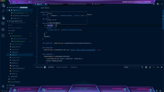Click the Subscribers trophy icon

(150, 90)
